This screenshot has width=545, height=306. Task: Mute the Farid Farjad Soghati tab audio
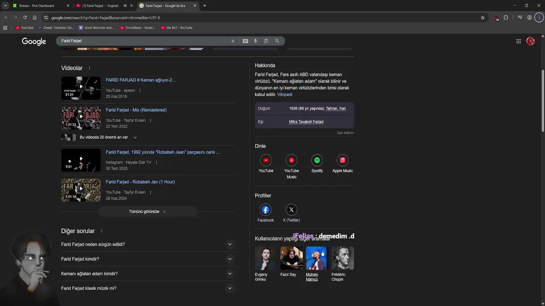[125, 6]
